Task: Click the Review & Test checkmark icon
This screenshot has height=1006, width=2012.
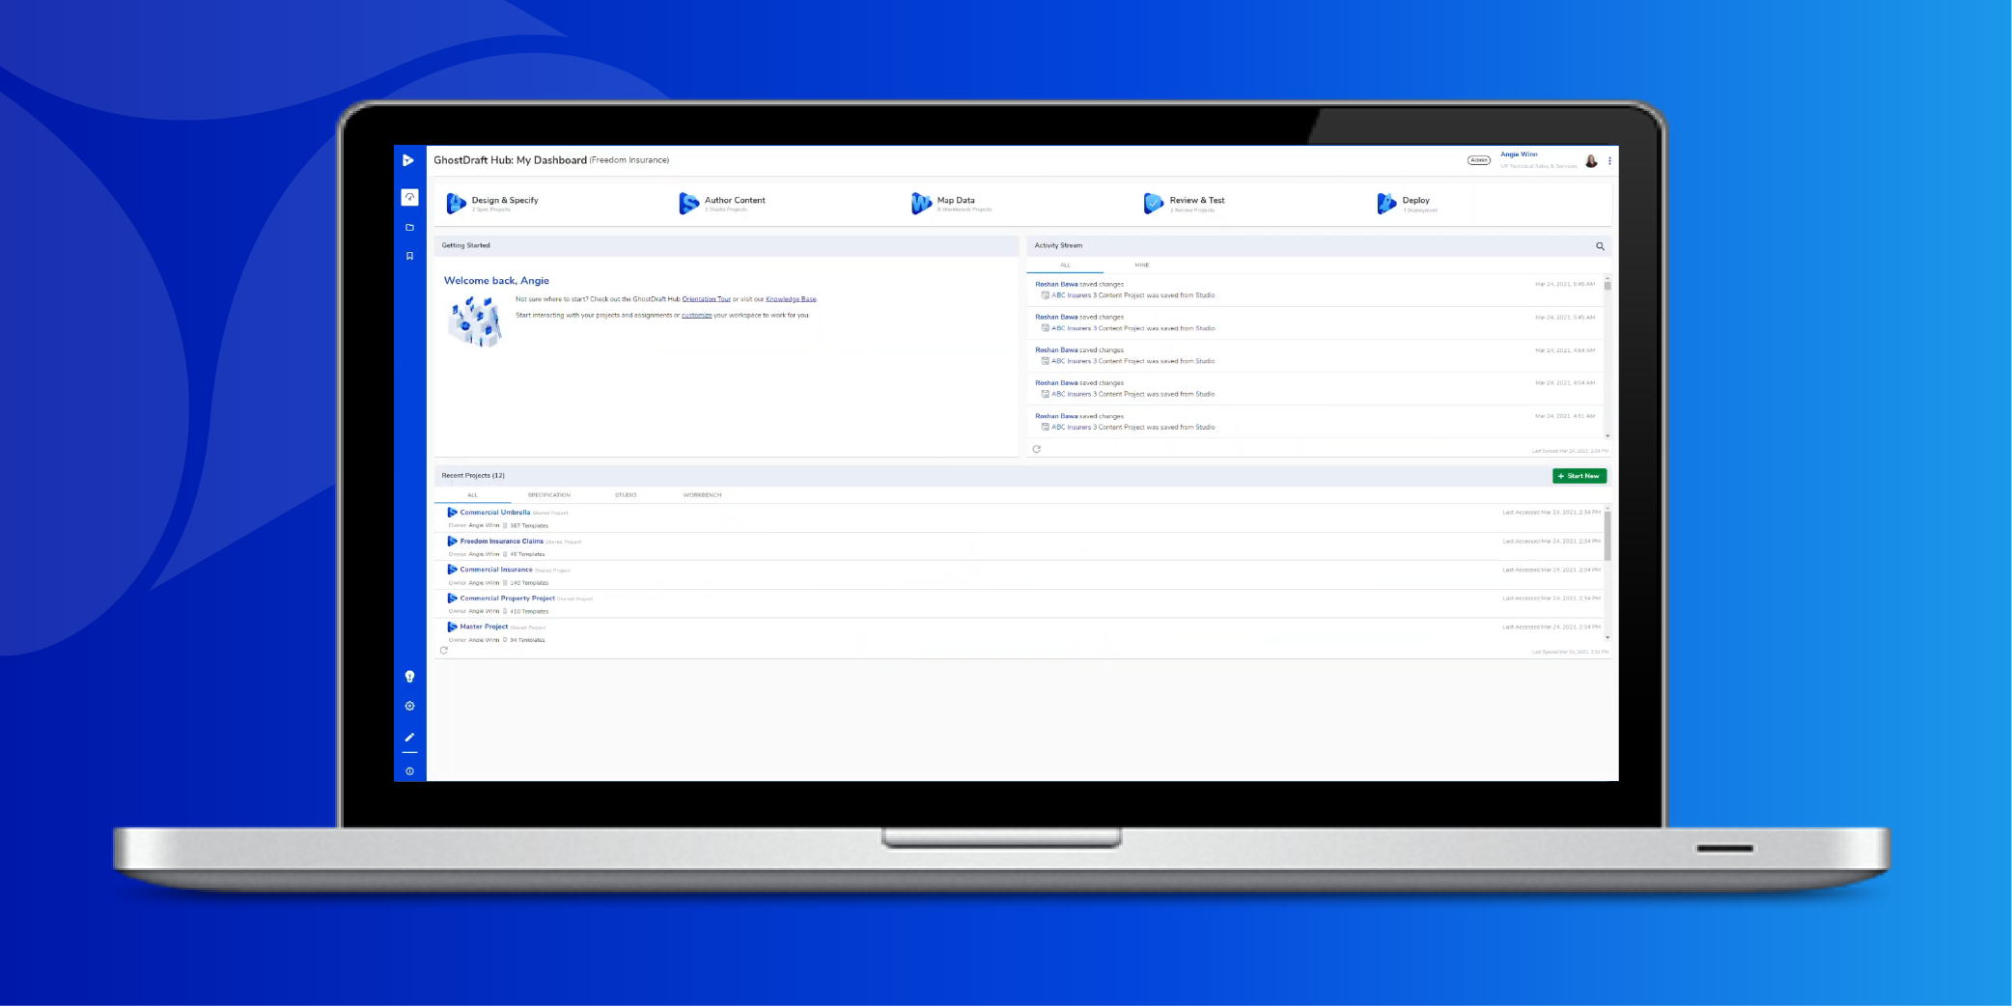Action: (1153, 203)
